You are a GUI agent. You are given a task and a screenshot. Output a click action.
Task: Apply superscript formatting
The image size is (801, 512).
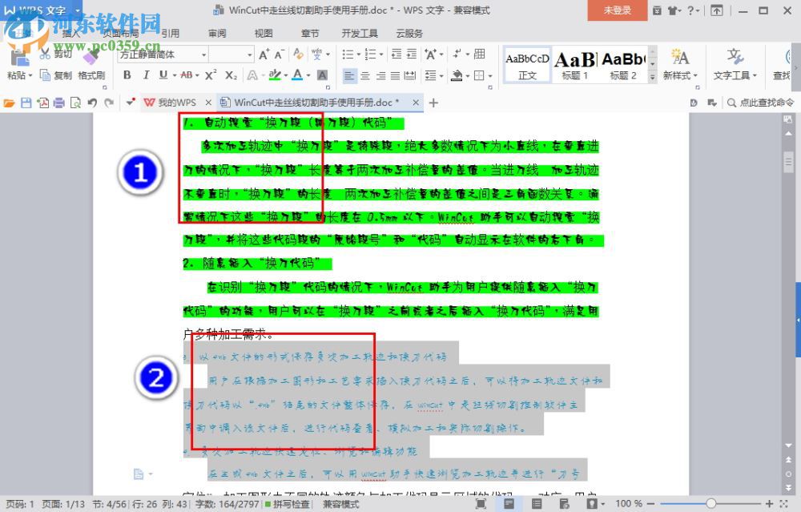point(210,75)
